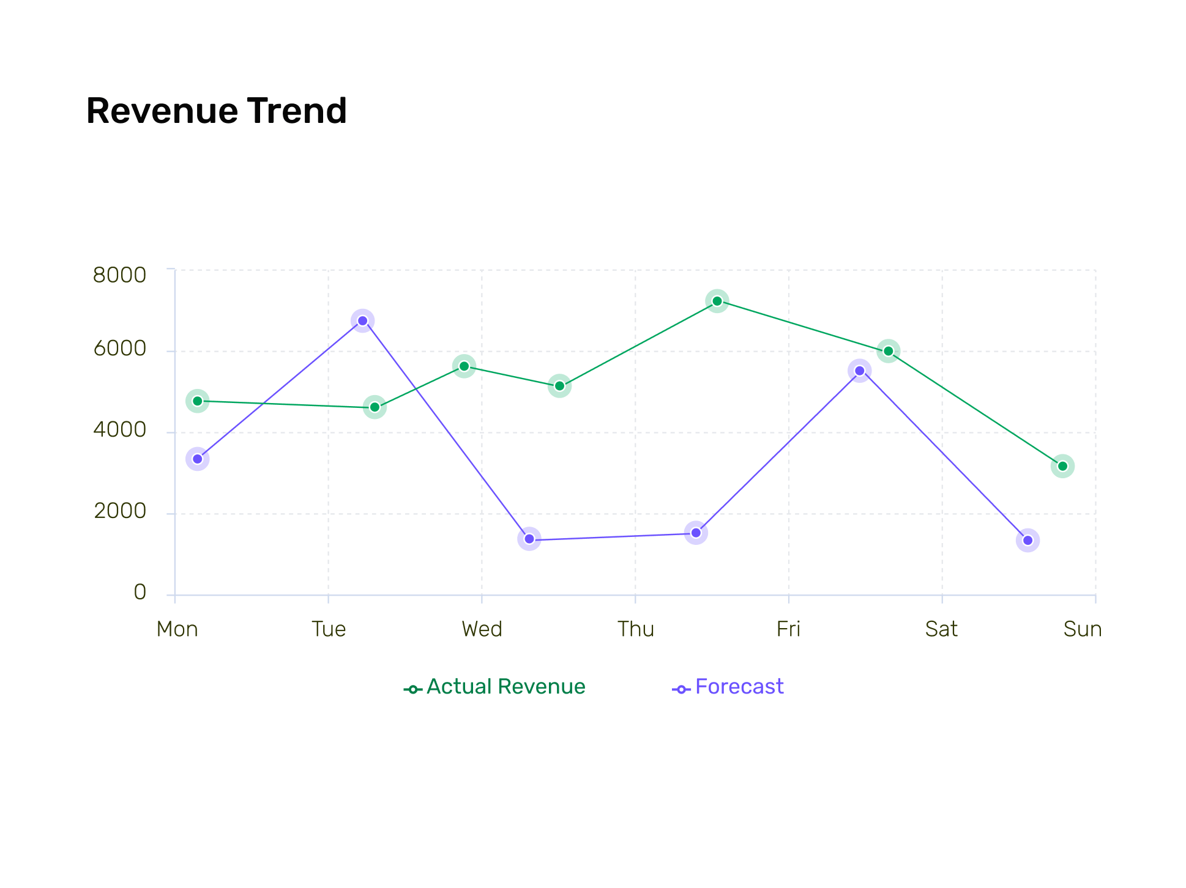Select the rightmost Forecast data point
Viewport: 1186px width, 888px height.
(x=1027, y=540)
